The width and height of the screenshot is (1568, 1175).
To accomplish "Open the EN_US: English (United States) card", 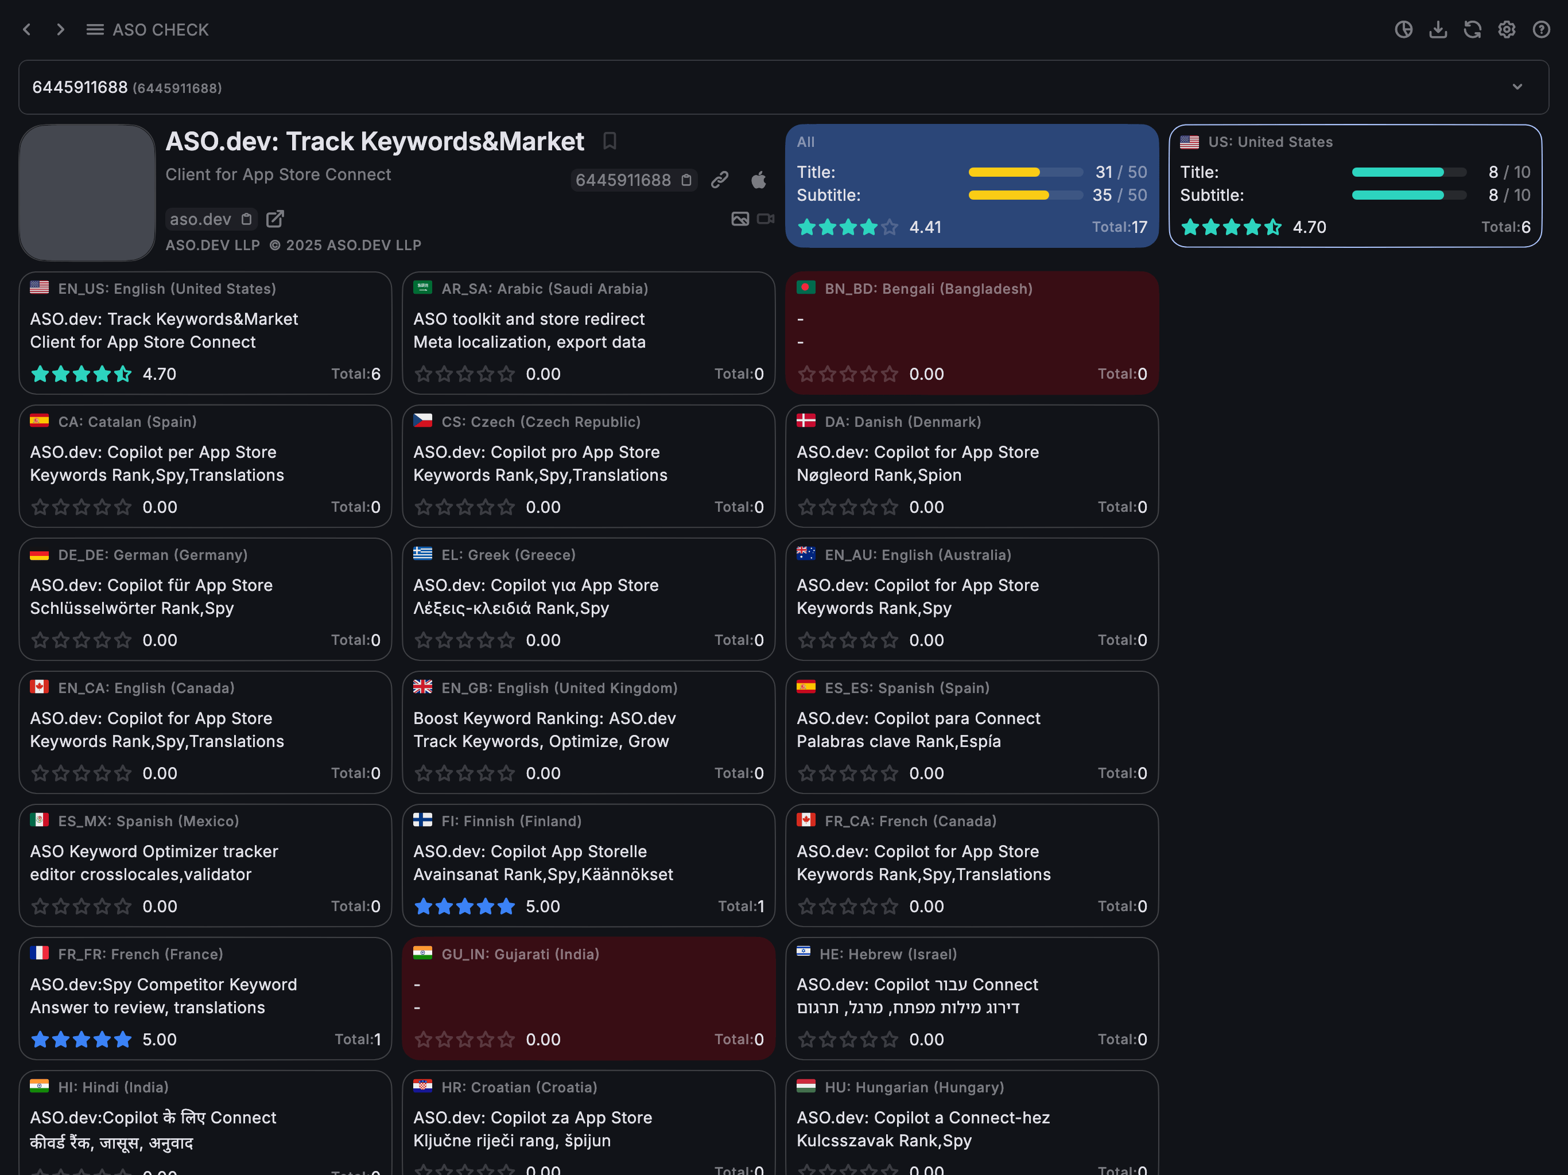I will (205, 333).
